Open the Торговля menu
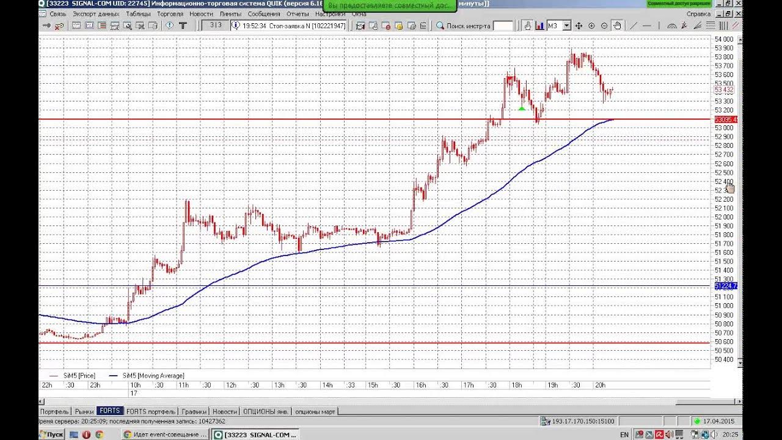 (x=170, y=13)
